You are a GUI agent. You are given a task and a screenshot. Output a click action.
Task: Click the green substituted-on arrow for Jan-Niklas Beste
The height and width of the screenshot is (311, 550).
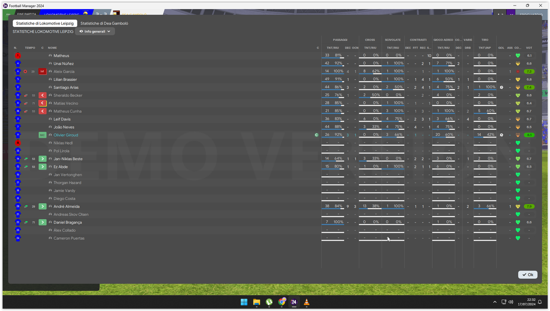pyautogui.click(x=43, y=159)
